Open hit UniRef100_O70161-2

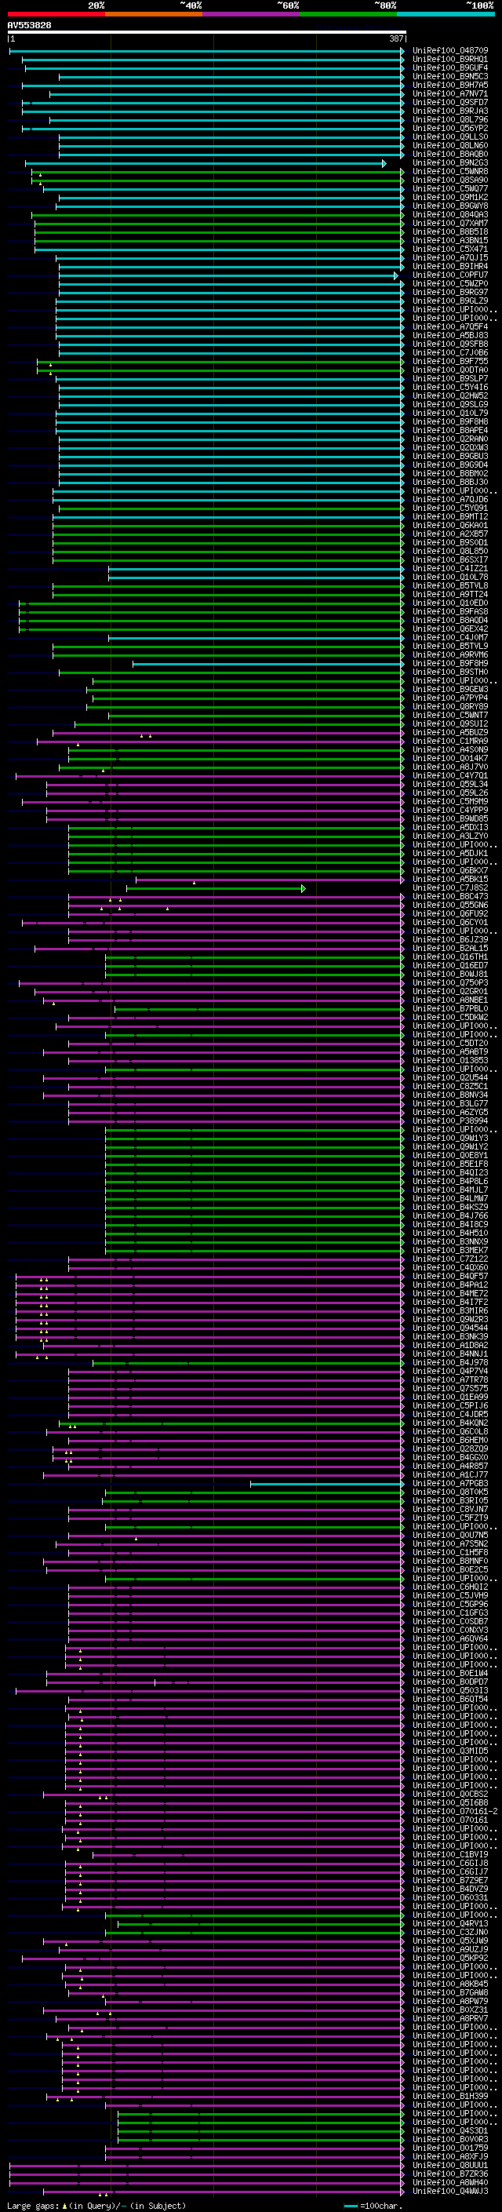pos(455,1811)
